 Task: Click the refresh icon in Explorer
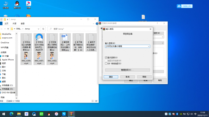click(43, 29)
